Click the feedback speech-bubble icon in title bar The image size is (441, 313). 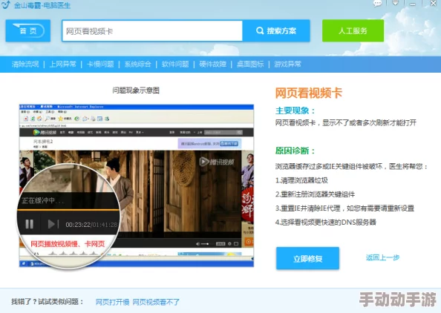(x=377, y=4)
